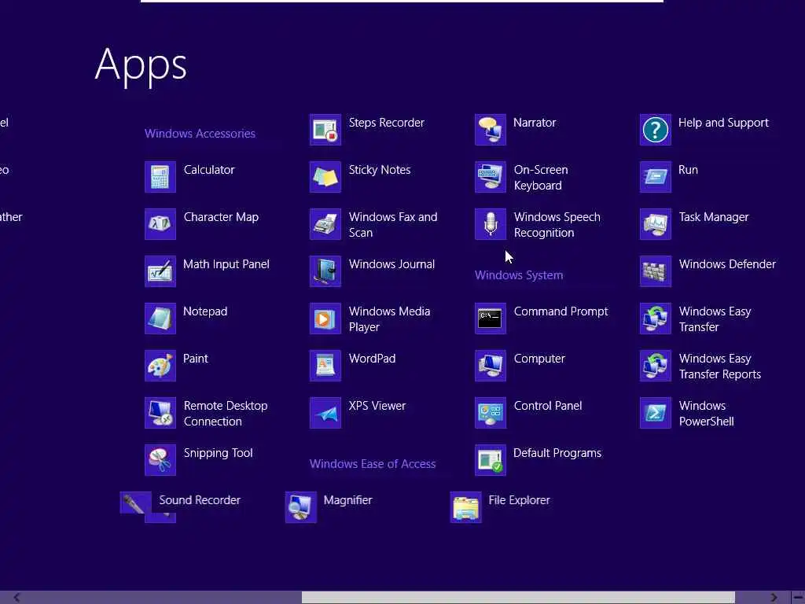This screenshot has height=604, width=805.
Task: Open Windows Easy Transfer Reports icon
Action: pos(656,366)
